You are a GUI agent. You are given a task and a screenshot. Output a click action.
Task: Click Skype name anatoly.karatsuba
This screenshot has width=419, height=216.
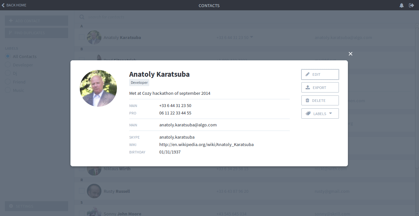(177, 137)
